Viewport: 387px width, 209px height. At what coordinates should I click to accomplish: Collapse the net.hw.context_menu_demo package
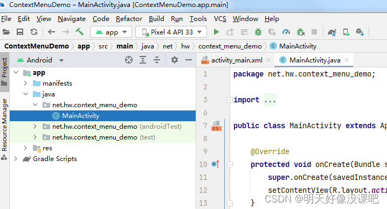(x=35, y=105)
